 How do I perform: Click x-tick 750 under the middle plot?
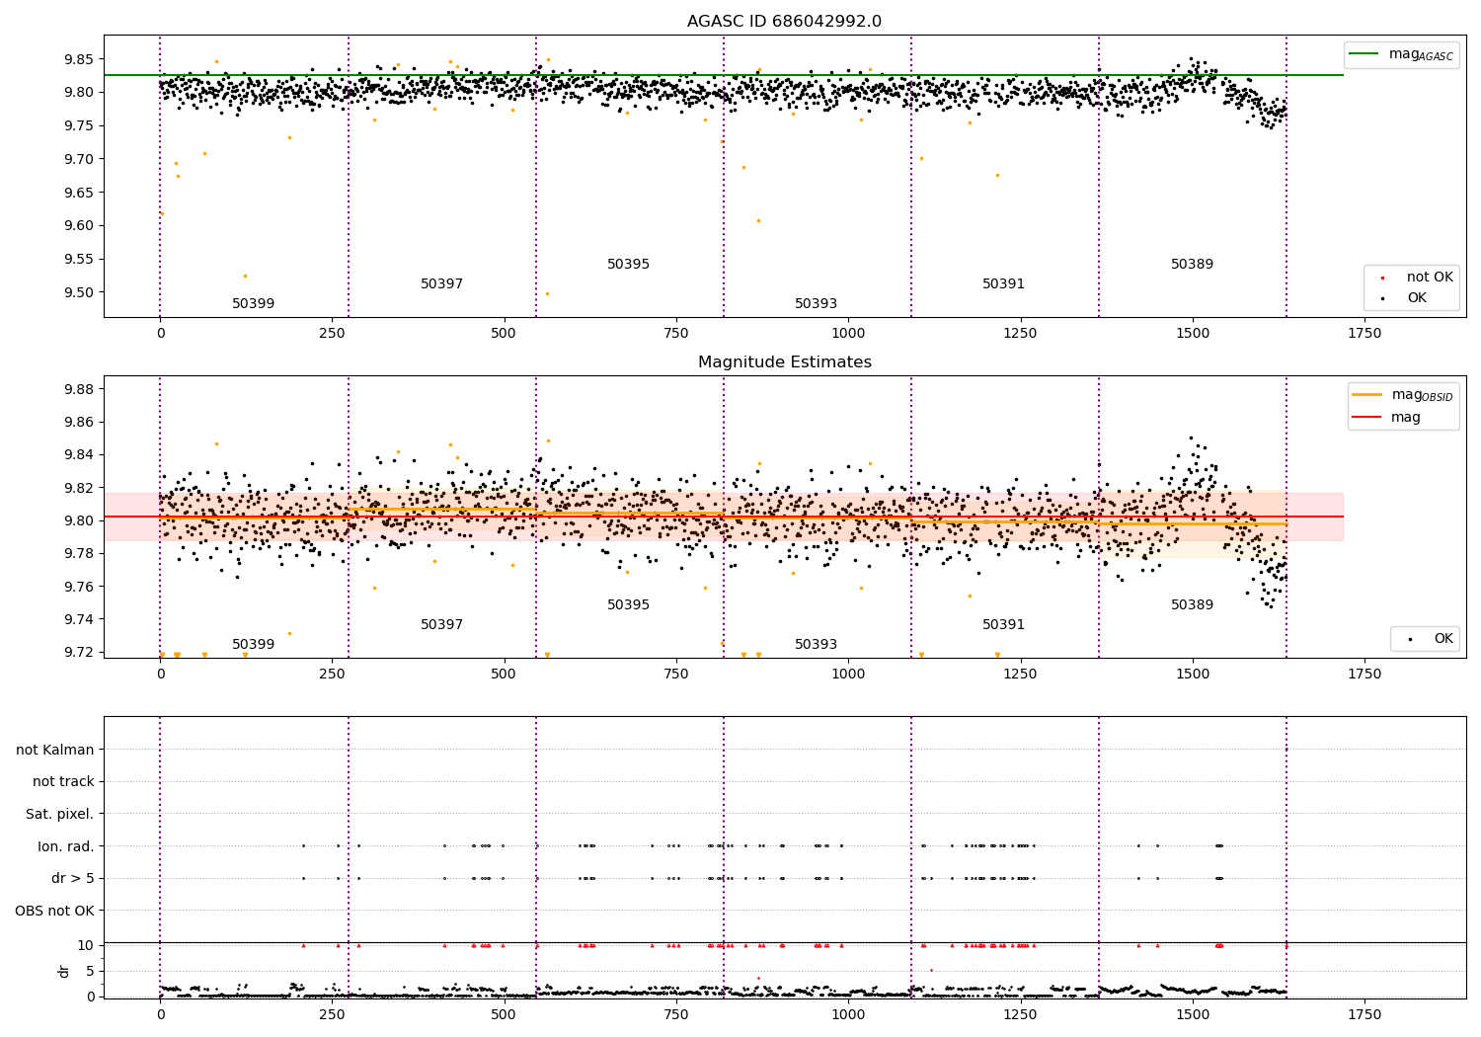tap(676, 675)
